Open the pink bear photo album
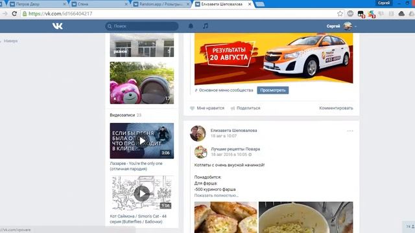 point(142,83)
